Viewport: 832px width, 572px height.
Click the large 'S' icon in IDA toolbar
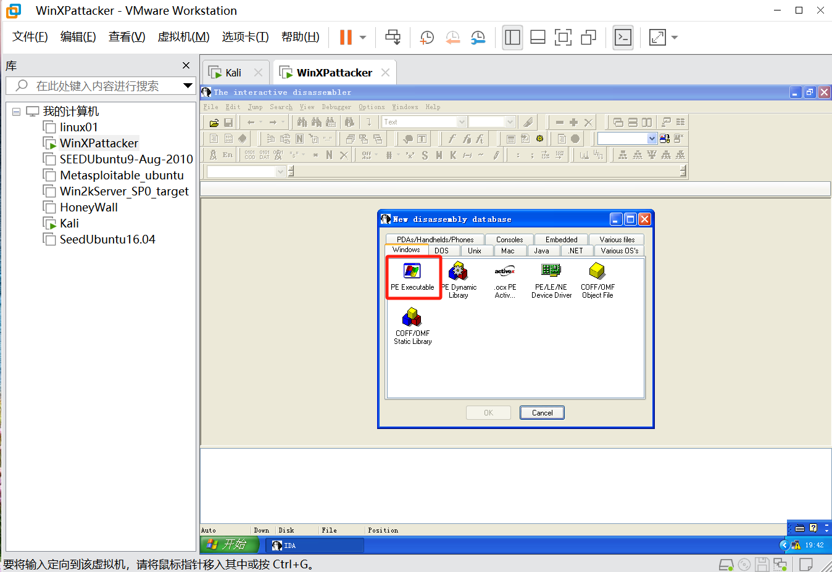coord(425,155)
